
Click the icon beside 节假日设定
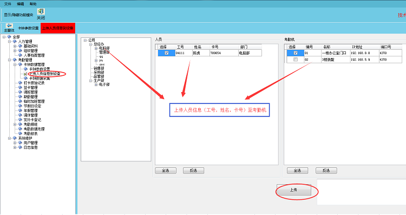pyautogui.click(x=20, y=106)
